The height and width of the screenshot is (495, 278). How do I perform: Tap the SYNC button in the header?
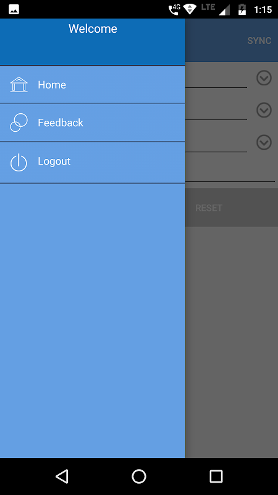[259, 41]
